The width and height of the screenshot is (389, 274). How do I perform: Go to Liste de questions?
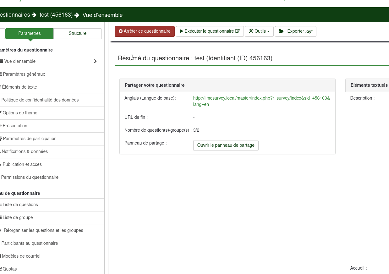pyautogui.click(x=20, y=205)
